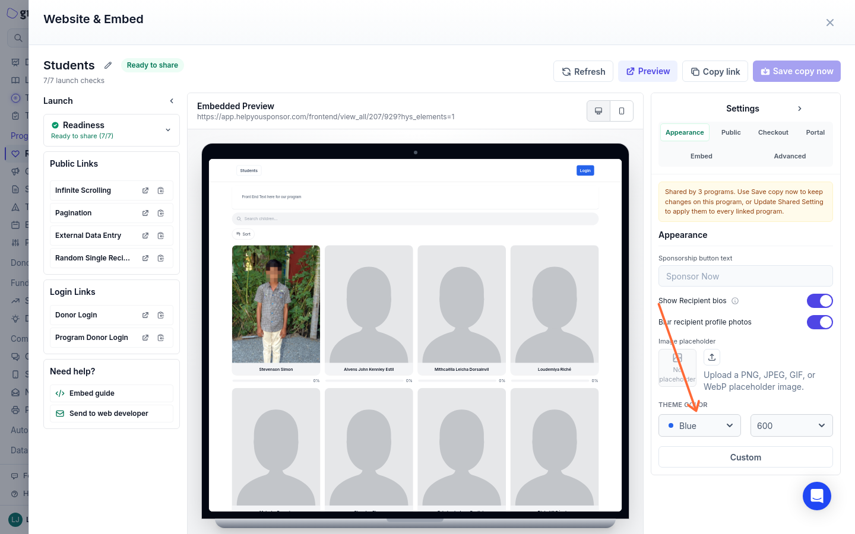Click Send to web developer

click(x=112, y=414)
